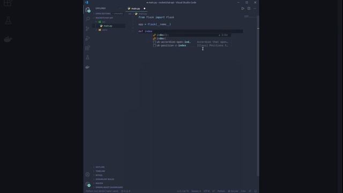Click the Go Live status bar button

pos(233,191)
